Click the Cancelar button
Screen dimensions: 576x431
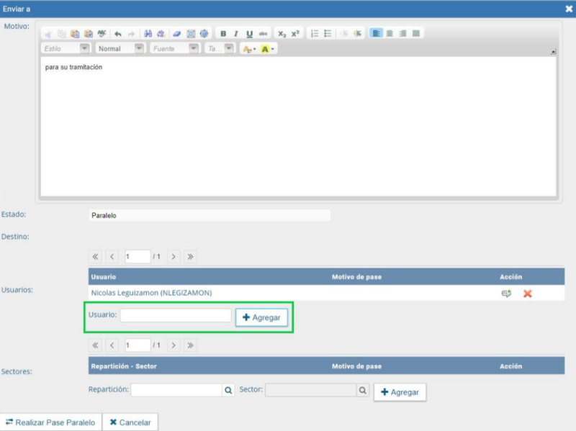130,422
